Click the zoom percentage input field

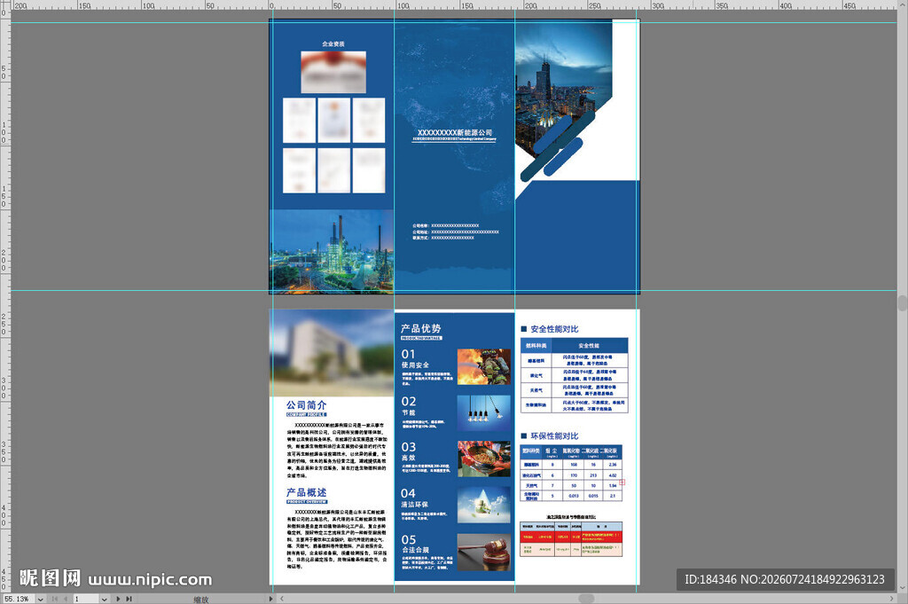click(19, 600)
